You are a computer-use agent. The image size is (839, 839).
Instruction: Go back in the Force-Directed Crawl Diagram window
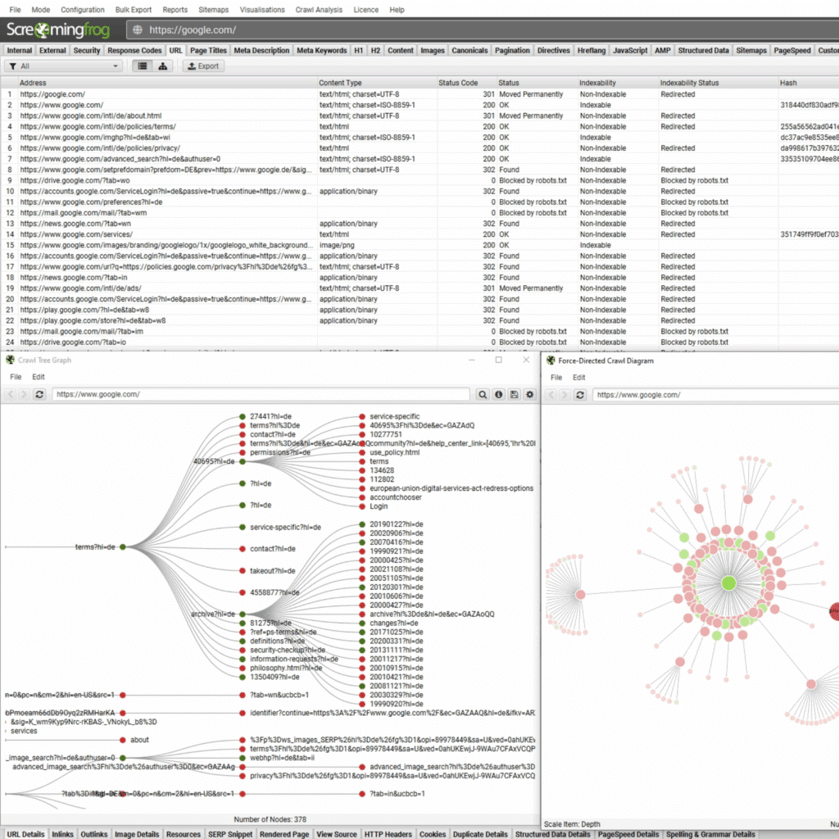[x=551, y=395]
